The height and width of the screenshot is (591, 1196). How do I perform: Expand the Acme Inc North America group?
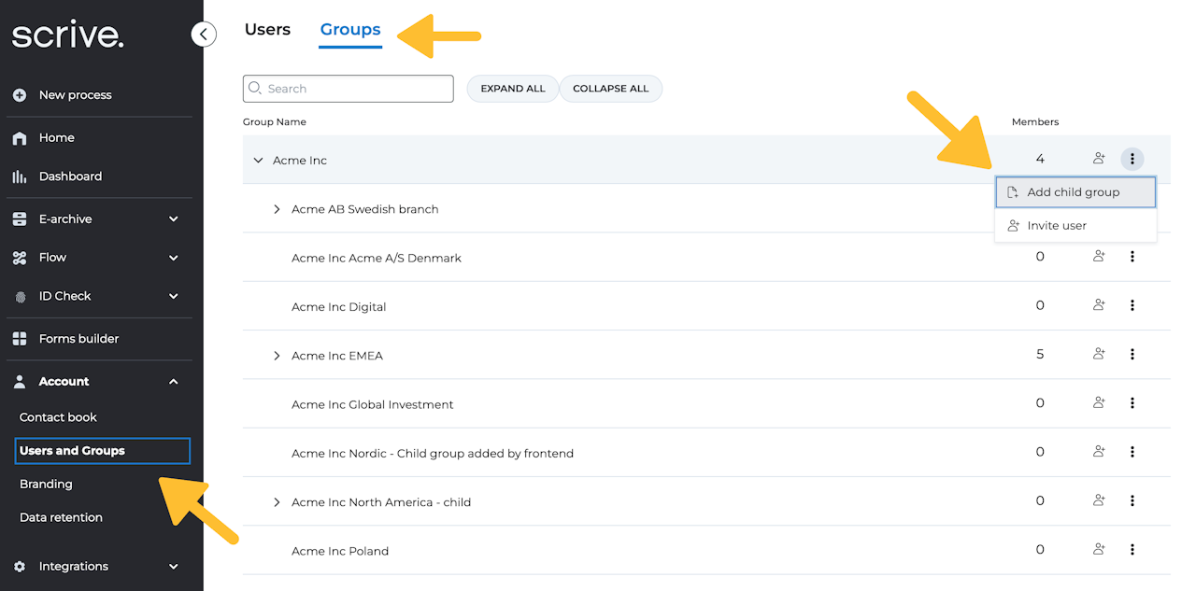pyautogui.click(x=277, y=502)
